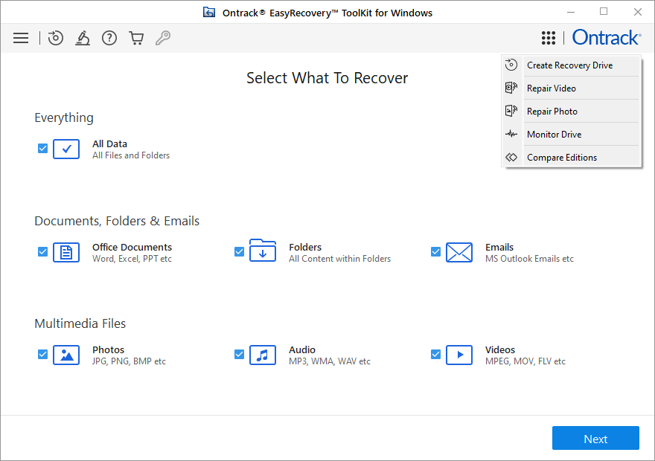Screen dimensions: 655x461
Task: Click the "Everything" section heading
Action: point(64,118)
